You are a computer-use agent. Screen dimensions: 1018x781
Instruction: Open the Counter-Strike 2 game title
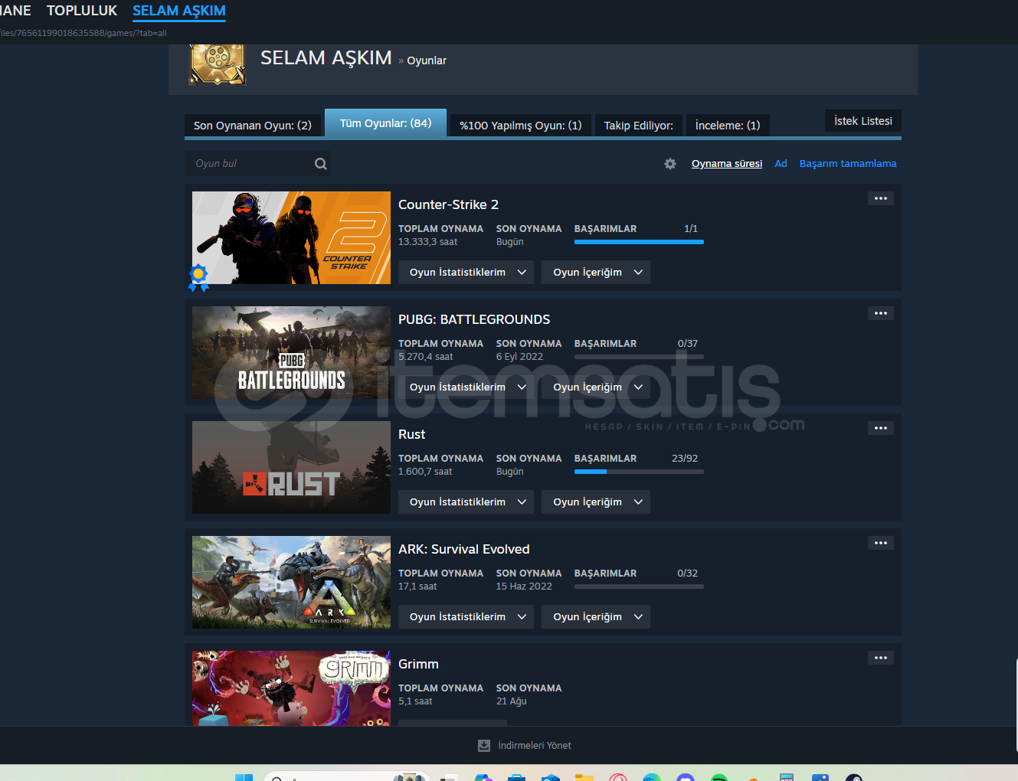(x=448, y=204)
